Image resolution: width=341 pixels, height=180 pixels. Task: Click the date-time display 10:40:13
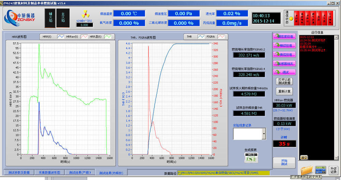click(266, 18)
